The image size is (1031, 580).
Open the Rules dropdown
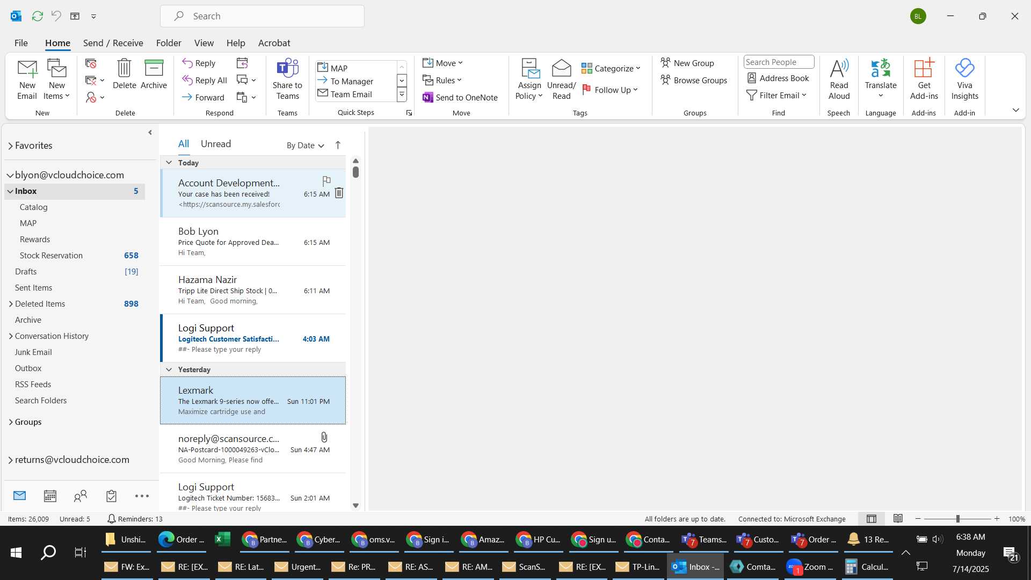[x=442, y=80]
